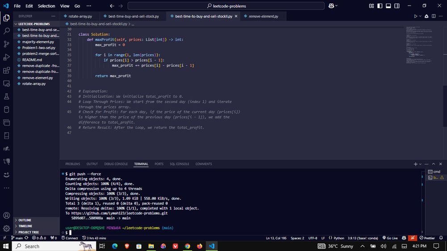
Task: Toggle Primary Side Bar visibility
Action: (x=380, y=6)
